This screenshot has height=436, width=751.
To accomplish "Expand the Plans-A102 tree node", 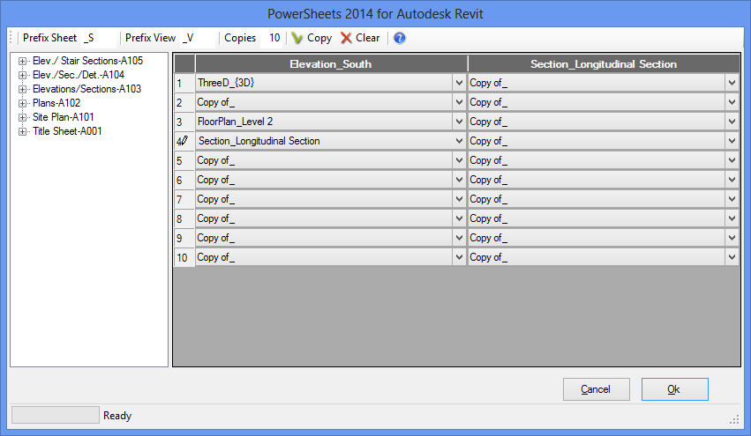I will pyautogui.click(x=22, y=103).
